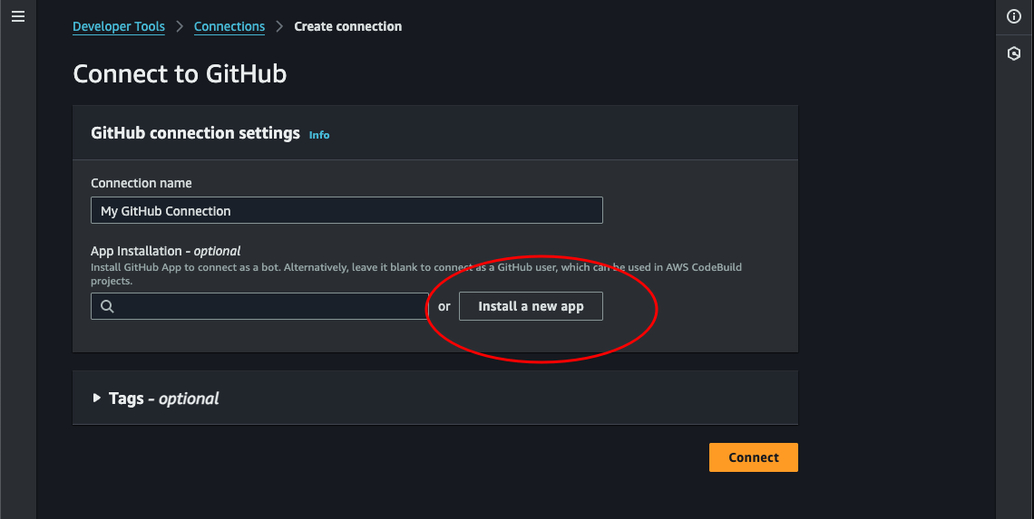
Task: Click the chevron after Connections breadcrumb
Action: click(279, 27)
